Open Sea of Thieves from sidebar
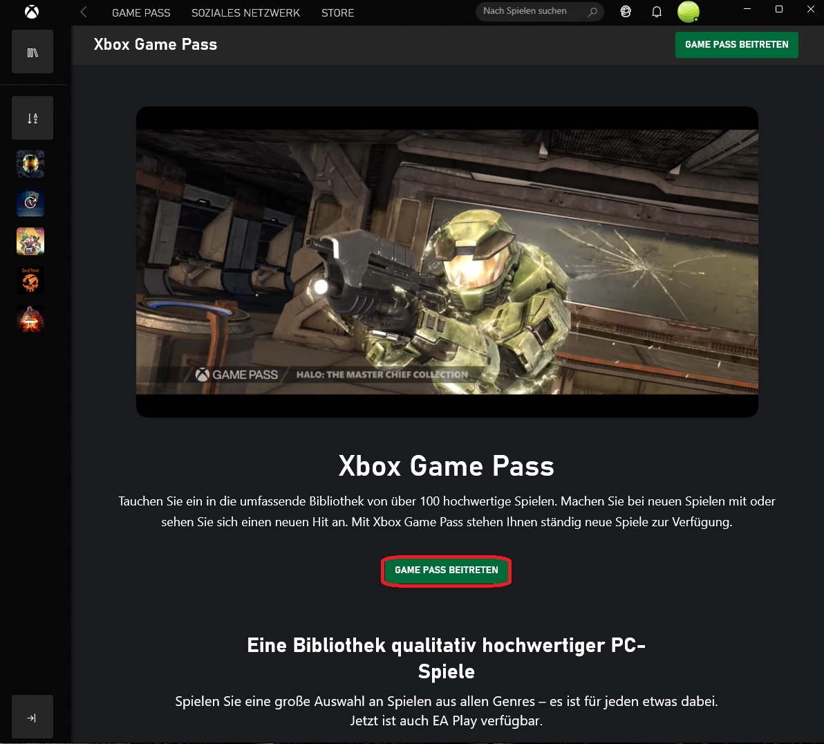Screen dimensions: 824x744 coord(30,281)
